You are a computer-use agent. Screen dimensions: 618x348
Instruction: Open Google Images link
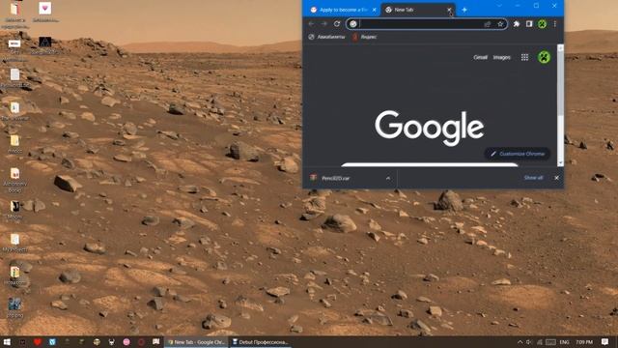[x=502, y=57]
